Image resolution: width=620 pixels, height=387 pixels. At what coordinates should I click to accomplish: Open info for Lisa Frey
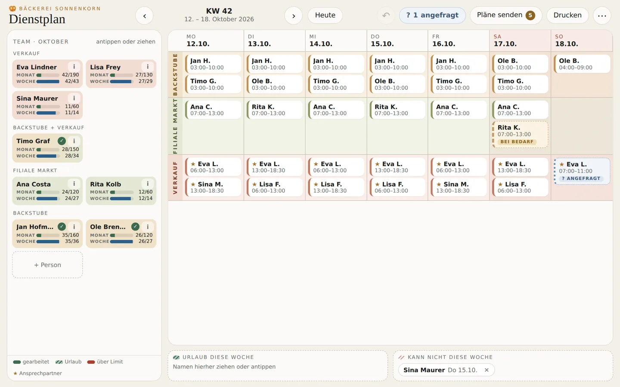pos(148,67)
